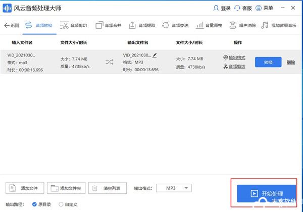303x212 pixels.
Task: Click the 操作 column header
Action: coord(238,42)
